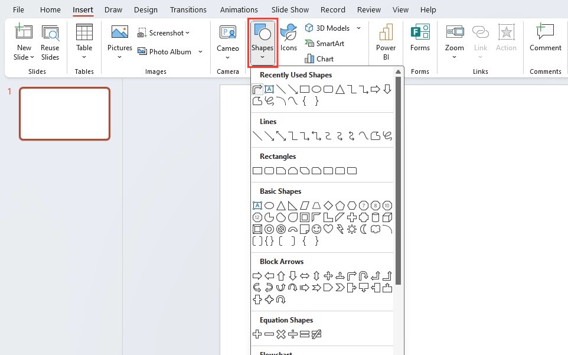Select the Rounded Rectangle under Rectangles
This screenshot has width=568, height=355.
click(x=269, y=171)
